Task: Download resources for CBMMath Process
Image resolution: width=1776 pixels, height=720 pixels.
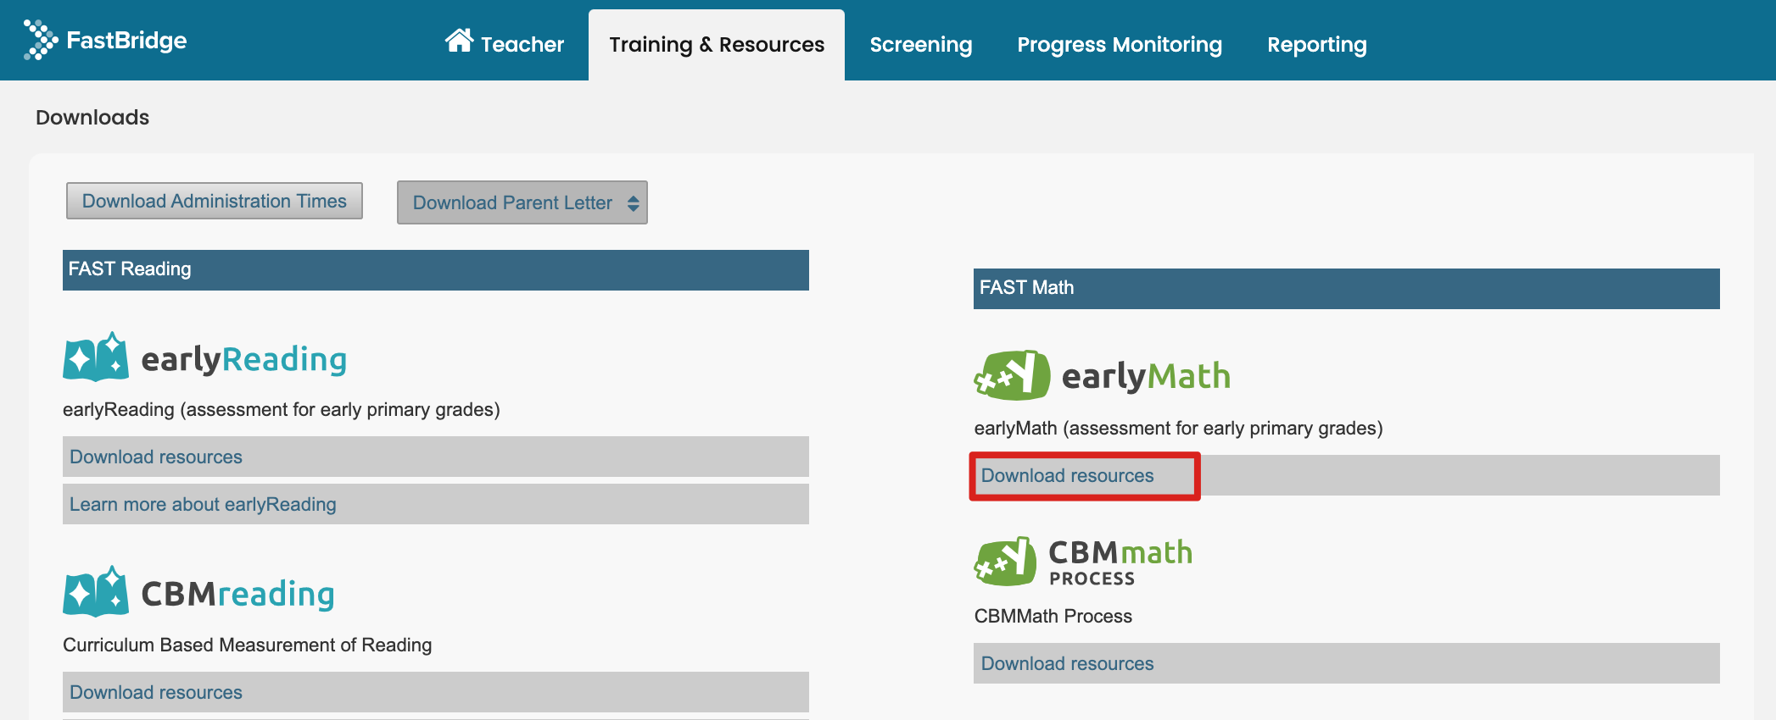Action: (1067, 664)
